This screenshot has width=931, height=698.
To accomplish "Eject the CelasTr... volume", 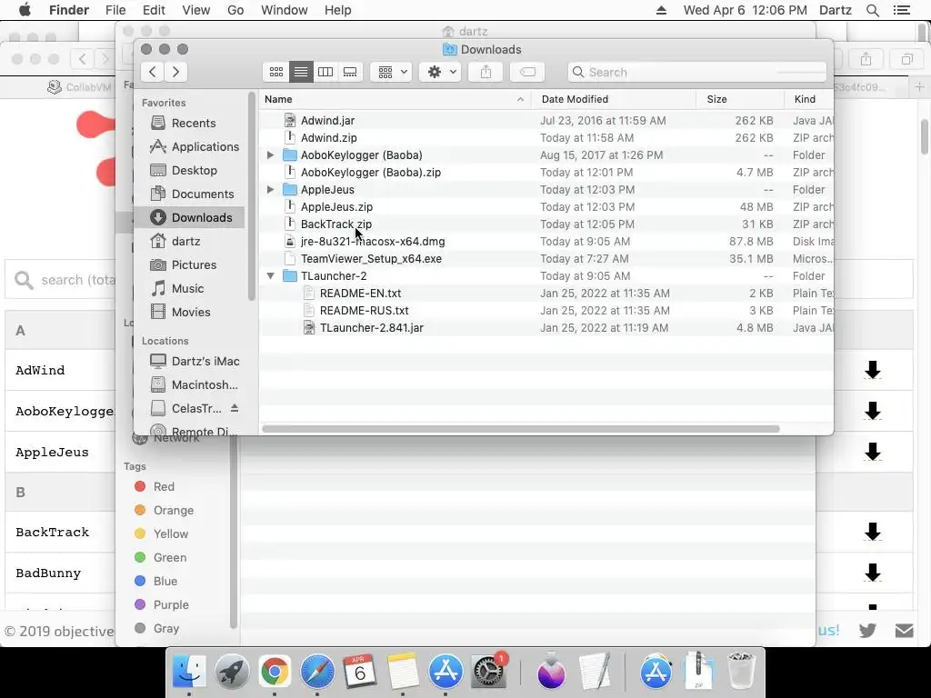I will click(235, 408).
